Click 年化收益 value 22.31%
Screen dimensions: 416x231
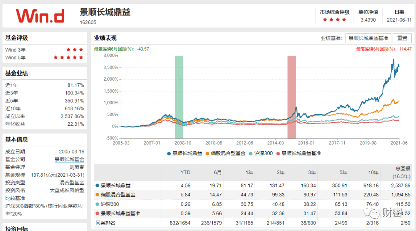75,124
